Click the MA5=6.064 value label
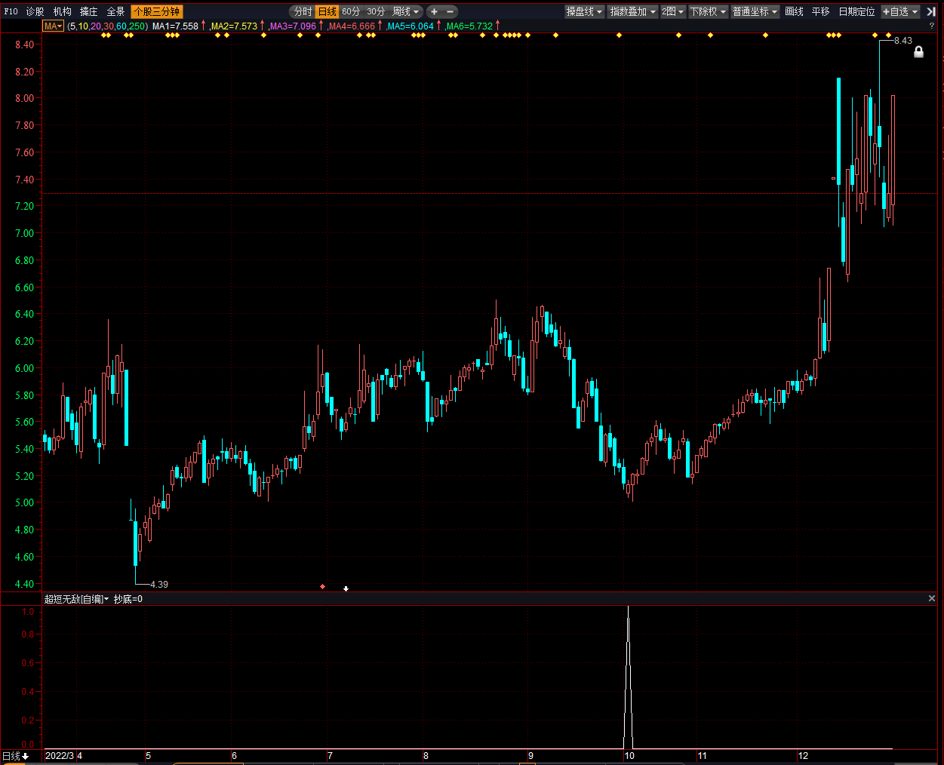 pos(411,26)
